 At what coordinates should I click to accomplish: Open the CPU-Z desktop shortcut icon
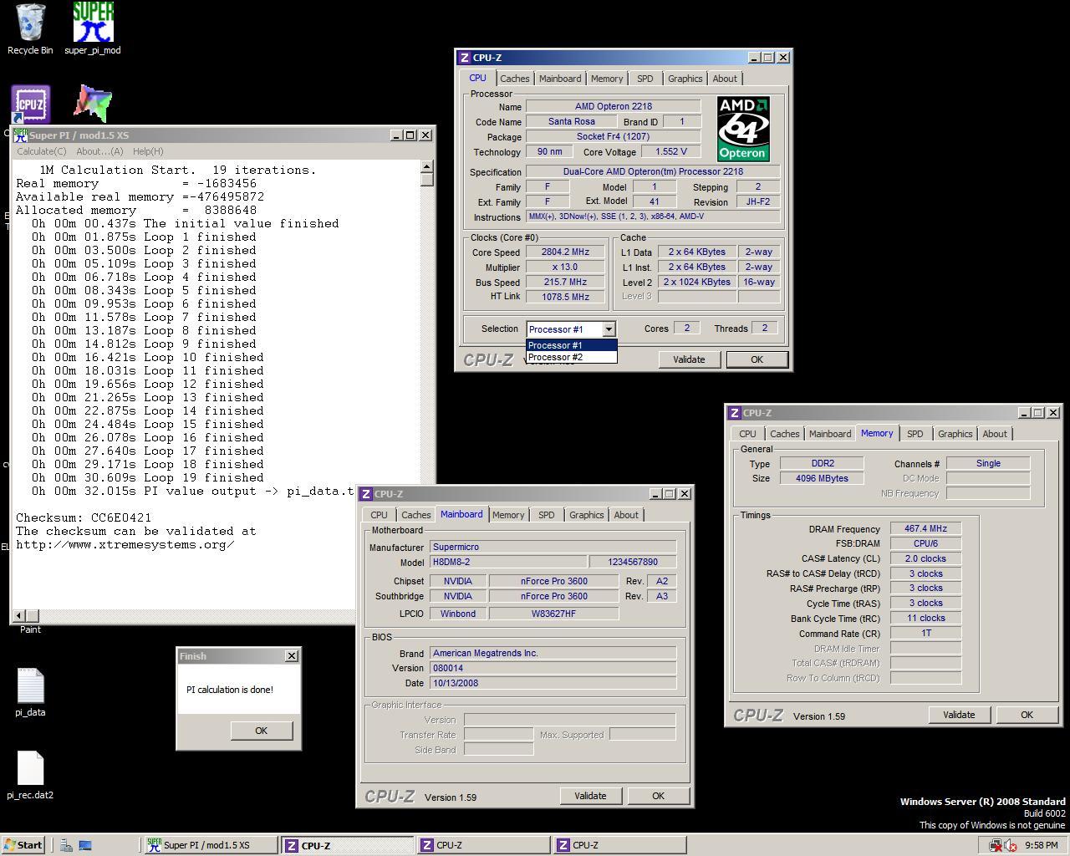pyautogui.click(x=31, y=104)
